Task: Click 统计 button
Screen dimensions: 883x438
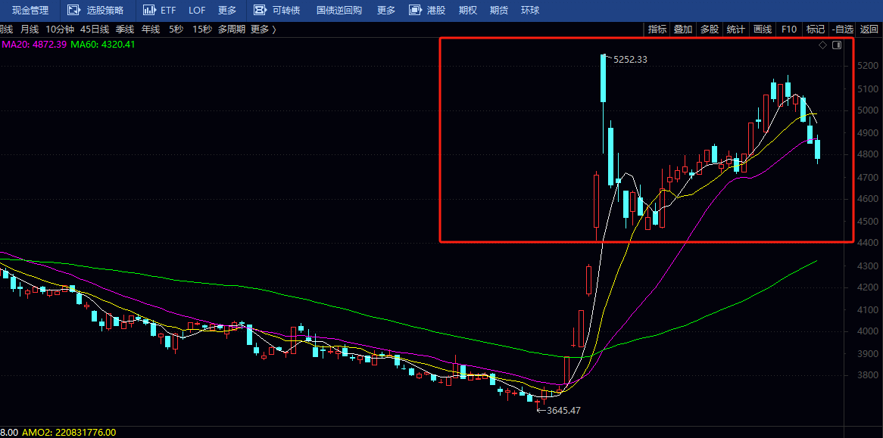Action: pos(736,30)
